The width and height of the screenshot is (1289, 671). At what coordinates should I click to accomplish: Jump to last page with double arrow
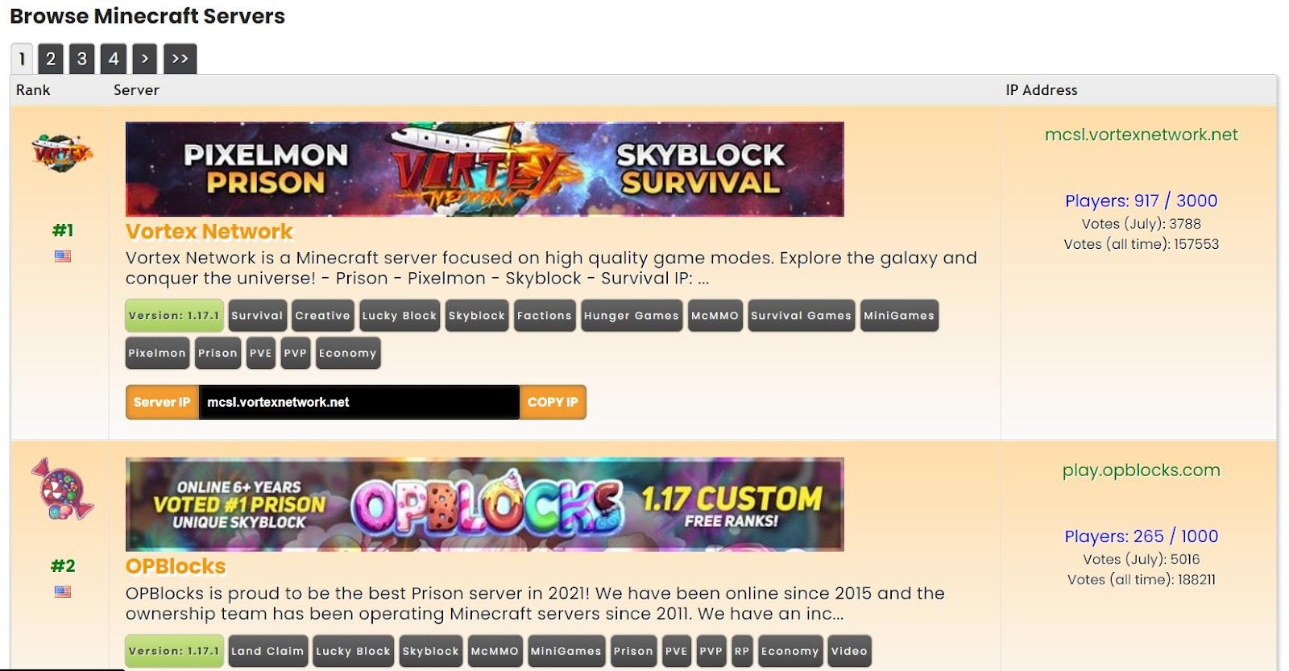point(180,59)
